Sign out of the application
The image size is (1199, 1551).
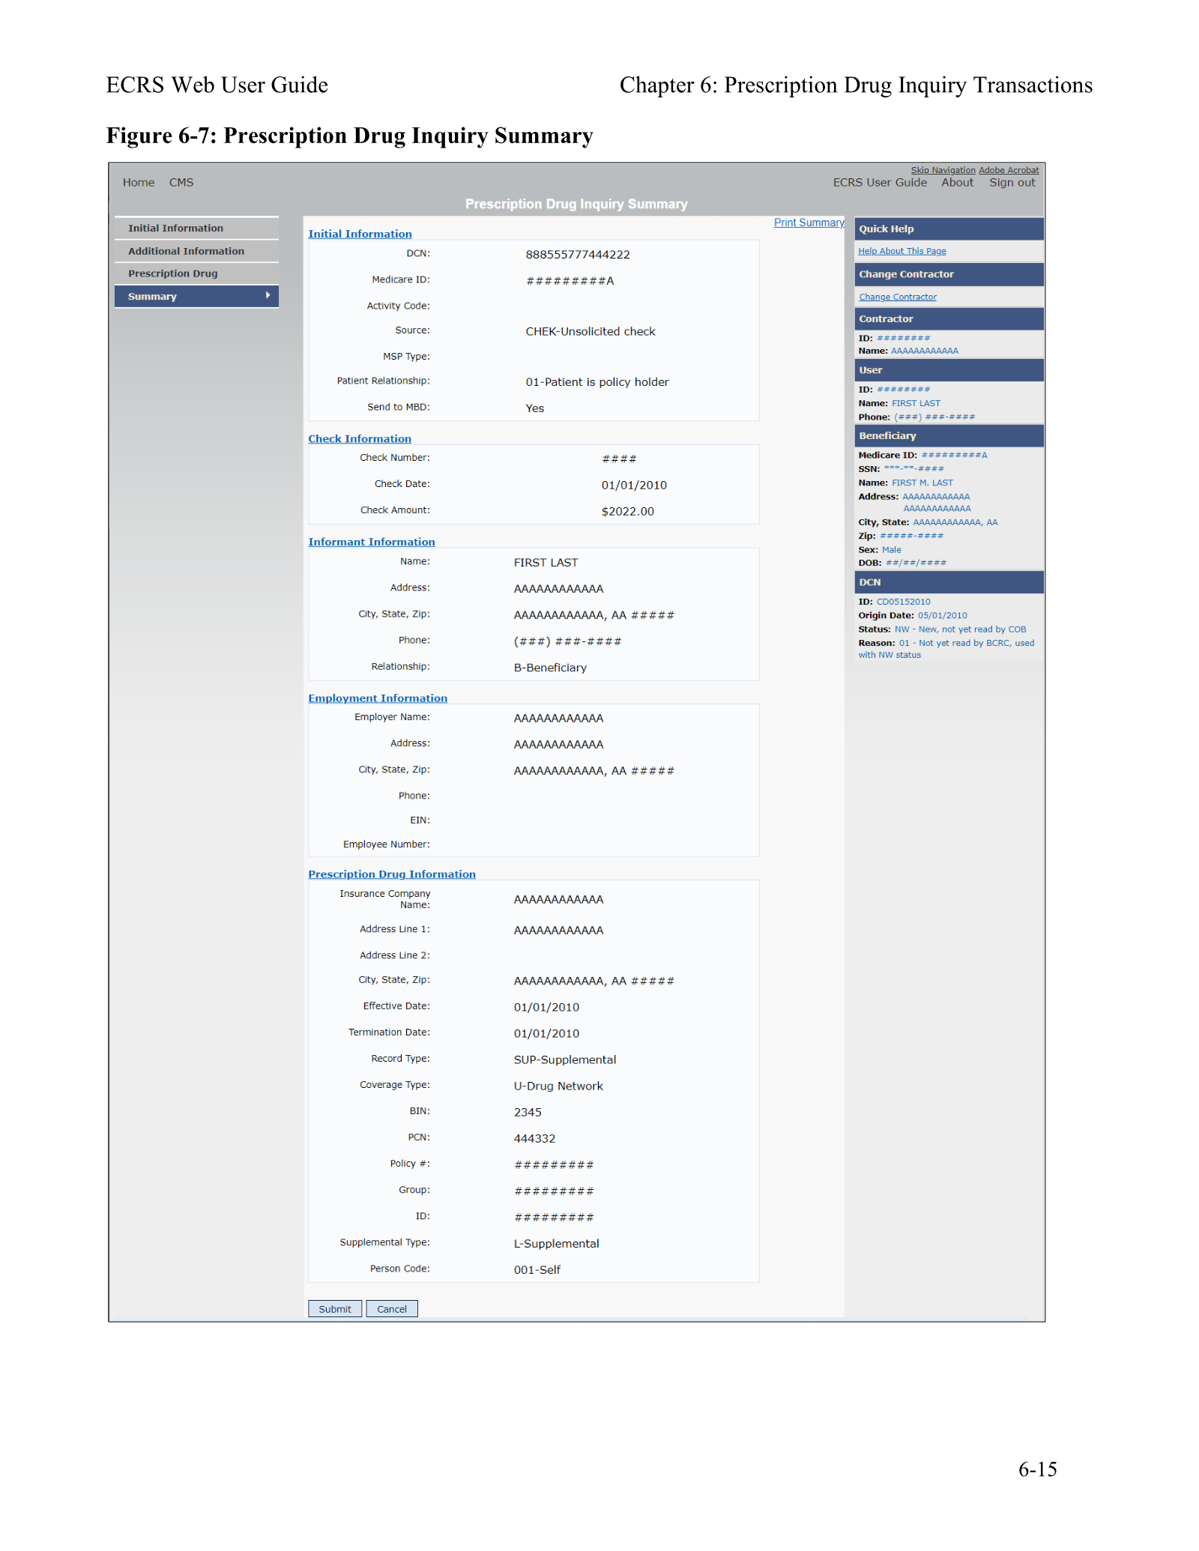(1012, 182)
